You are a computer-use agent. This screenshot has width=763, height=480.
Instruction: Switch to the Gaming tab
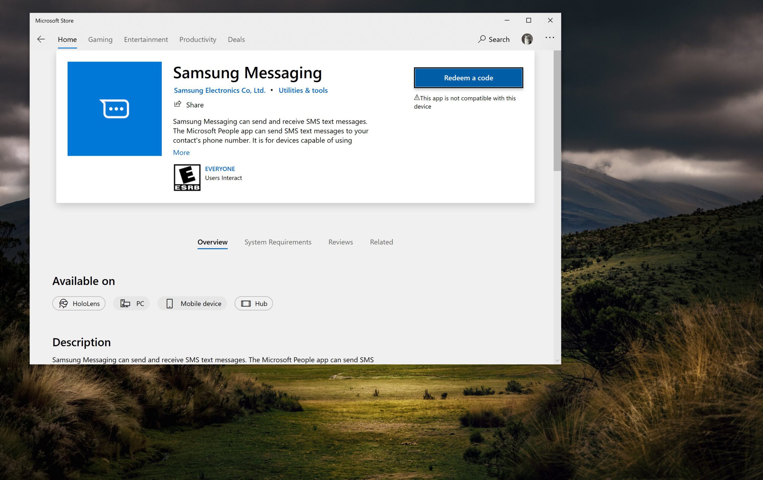tap(100, 39)
